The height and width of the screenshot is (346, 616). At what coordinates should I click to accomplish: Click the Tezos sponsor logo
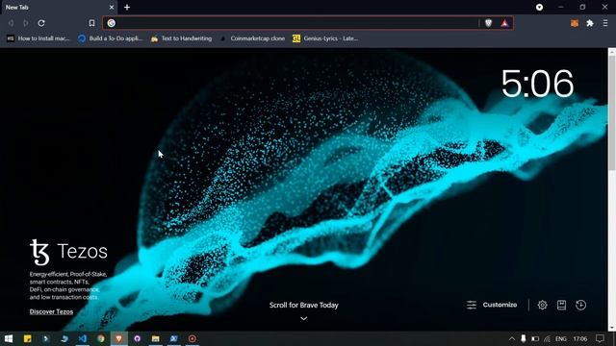tap(68, 252)
